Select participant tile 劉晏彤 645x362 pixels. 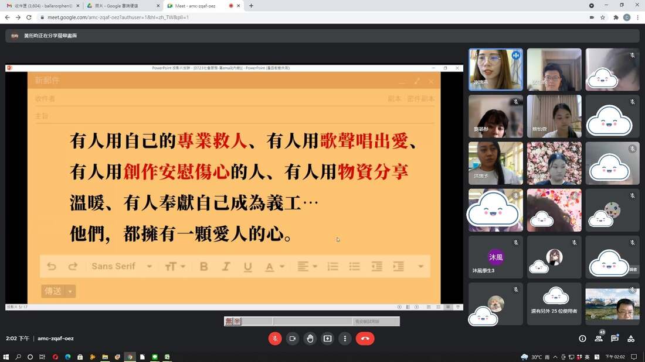click(495, 116)
